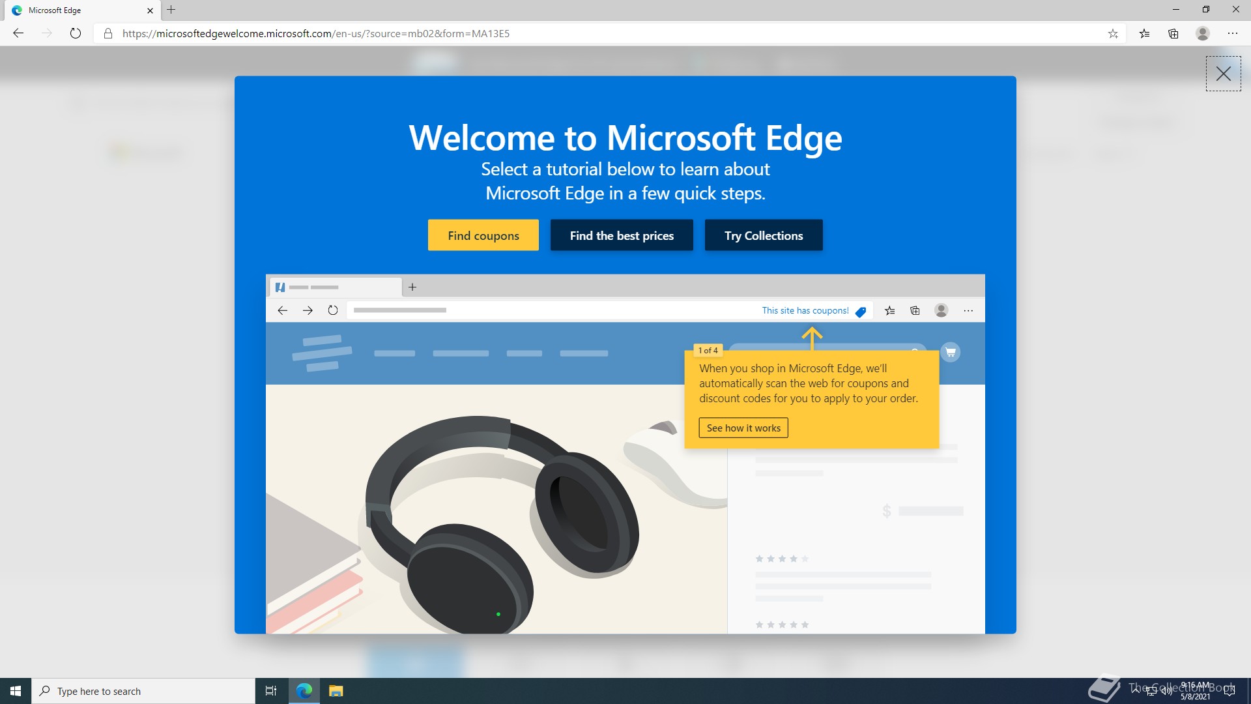1251x704 pixels.
Task: Add this page to favorites star
Action: click(1113, 33)
